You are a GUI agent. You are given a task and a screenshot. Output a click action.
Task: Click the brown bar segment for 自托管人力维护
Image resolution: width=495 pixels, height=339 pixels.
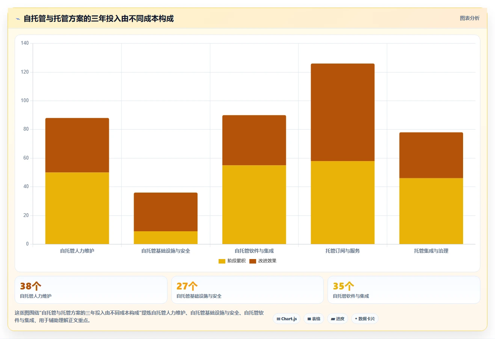click(x=77, y=145)
